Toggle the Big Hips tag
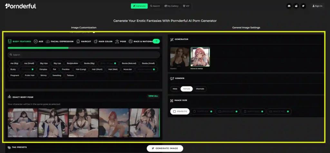 44,63
